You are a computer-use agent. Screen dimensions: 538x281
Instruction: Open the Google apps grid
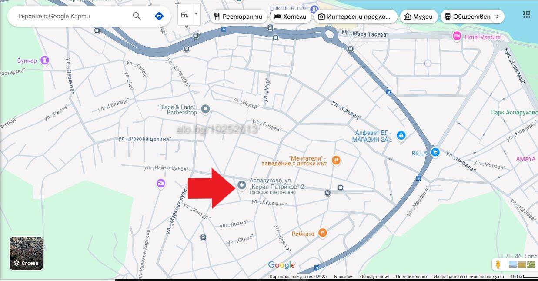coord(526,14)
